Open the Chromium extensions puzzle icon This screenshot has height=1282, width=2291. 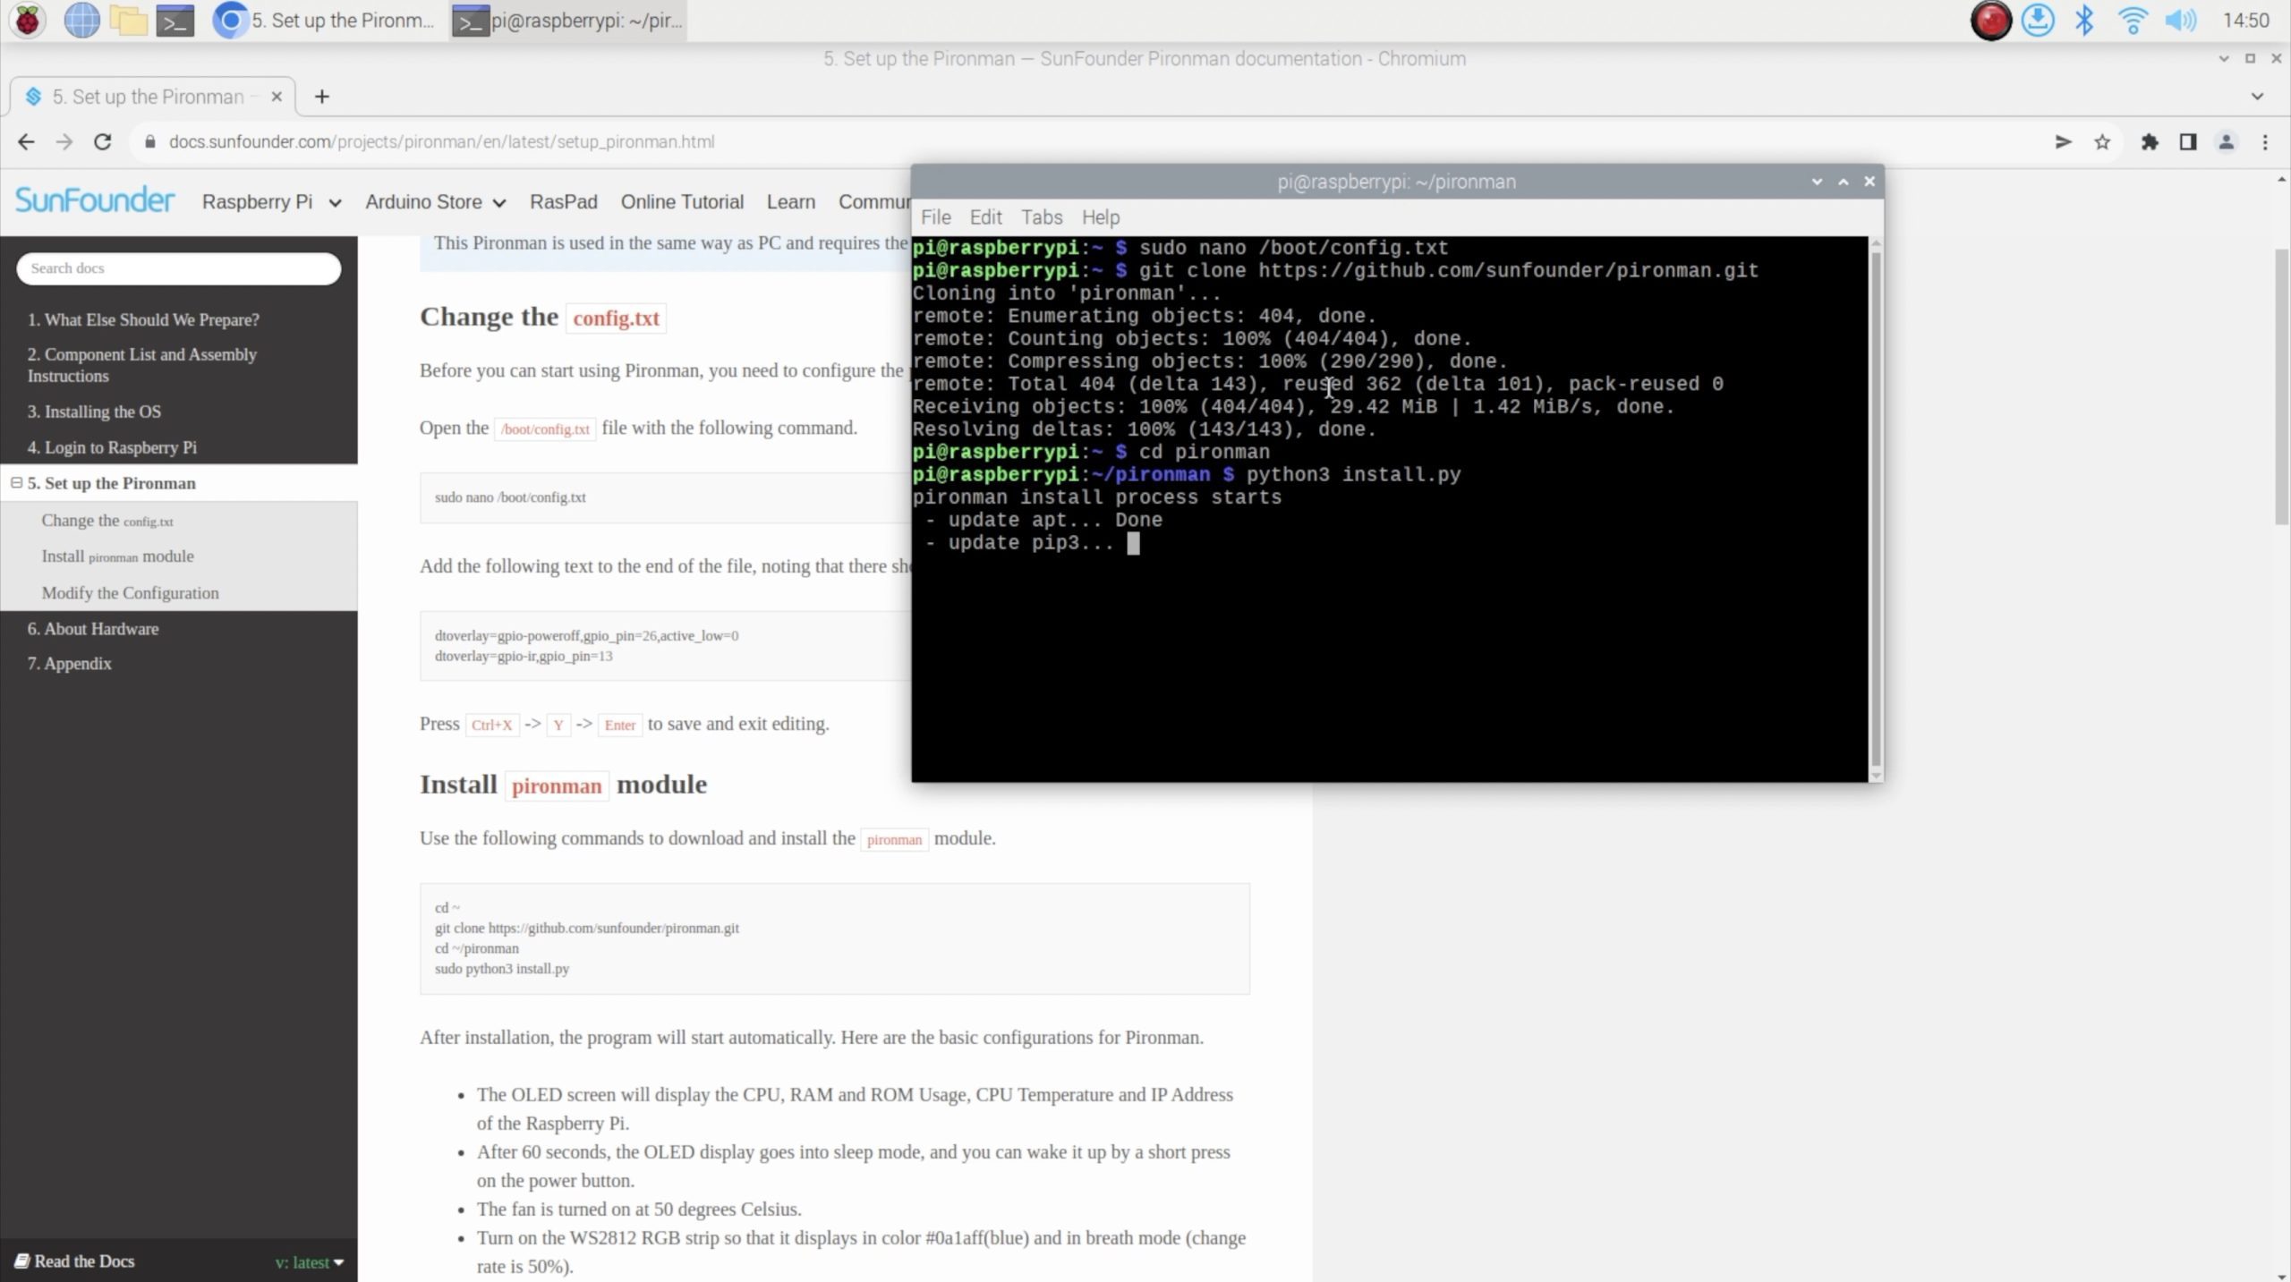tap(2150, 141)
